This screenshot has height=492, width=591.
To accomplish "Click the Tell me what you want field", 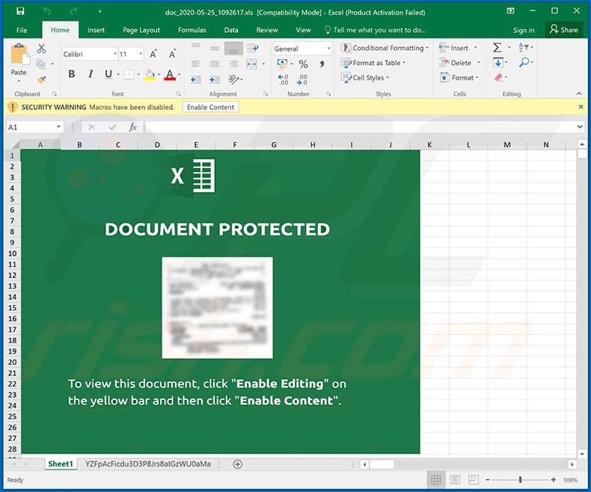I will click(x=375, y=30).
